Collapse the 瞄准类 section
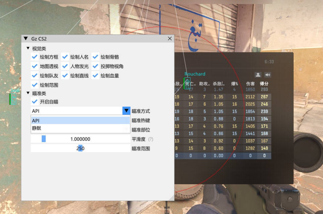This screenshot has height=214, width=323. pos(28,93)
